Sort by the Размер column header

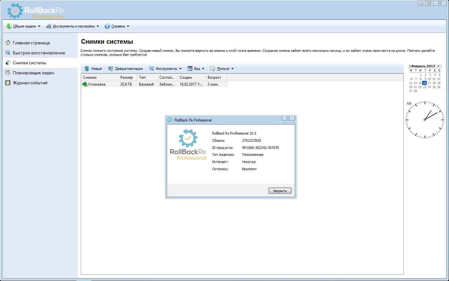click(128, 77)
